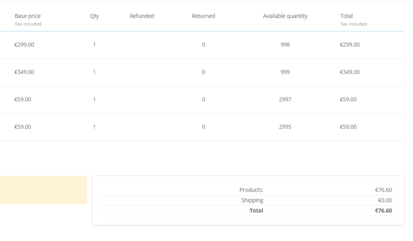This screenshot has width=413, height=241.
Task: Click the Shipping amount €0.00
Action: (384, 201)
